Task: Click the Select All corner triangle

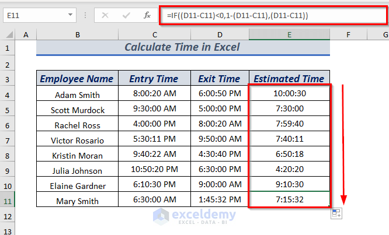Action: click(x=9, y=34)
